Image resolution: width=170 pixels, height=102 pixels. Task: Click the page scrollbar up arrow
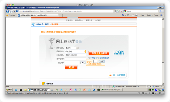click(163, 18)
